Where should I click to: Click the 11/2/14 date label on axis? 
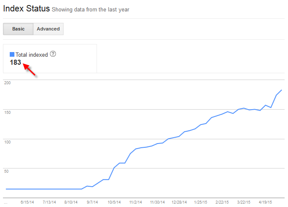(136, 202)
